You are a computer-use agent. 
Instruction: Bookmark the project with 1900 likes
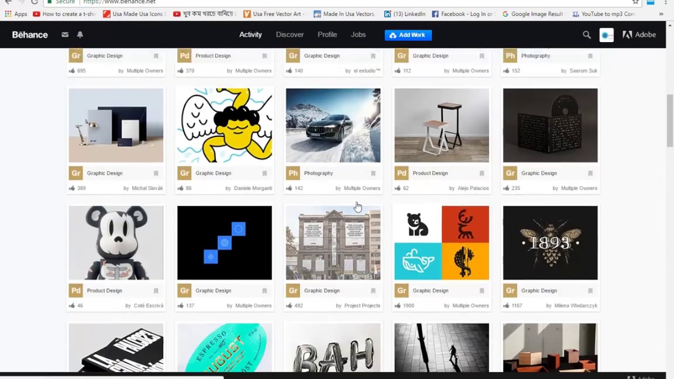coord(481,291)
